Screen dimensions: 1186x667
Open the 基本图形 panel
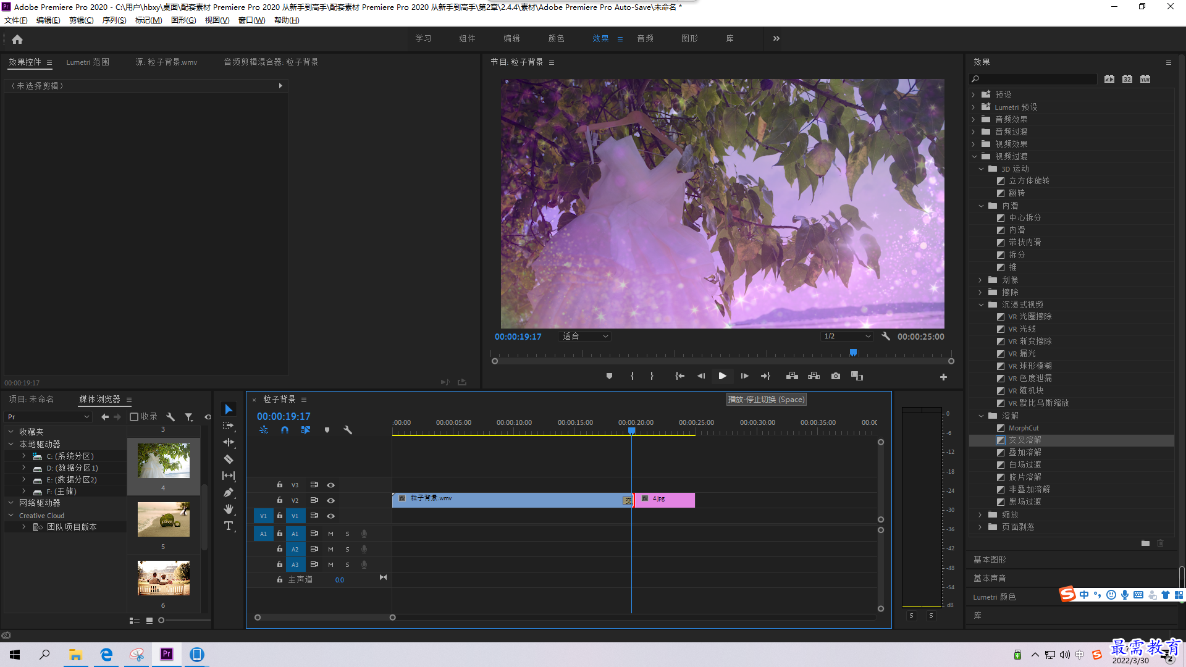click(990, 560)
